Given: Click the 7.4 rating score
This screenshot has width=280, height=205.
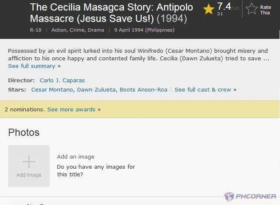Looking at the screenshot, I should point(224,7).
